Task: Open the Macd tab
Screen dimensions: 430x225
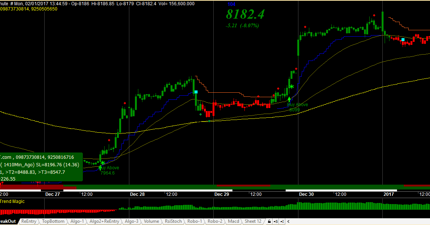Action: tap(233, 221)
